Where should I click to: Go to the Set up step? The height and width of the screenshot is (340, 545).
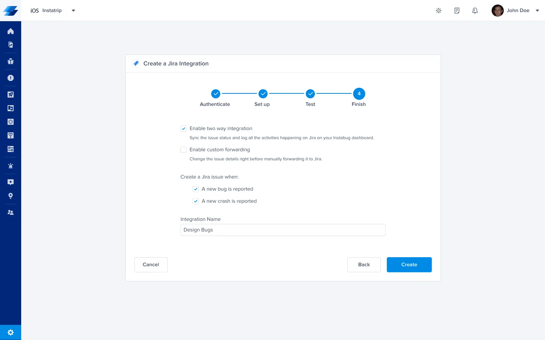click(263, 93)
